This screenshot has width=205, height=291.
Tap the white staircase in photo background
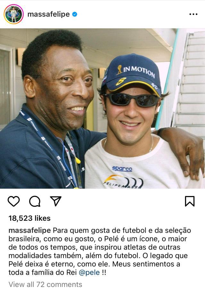(189, 82)
